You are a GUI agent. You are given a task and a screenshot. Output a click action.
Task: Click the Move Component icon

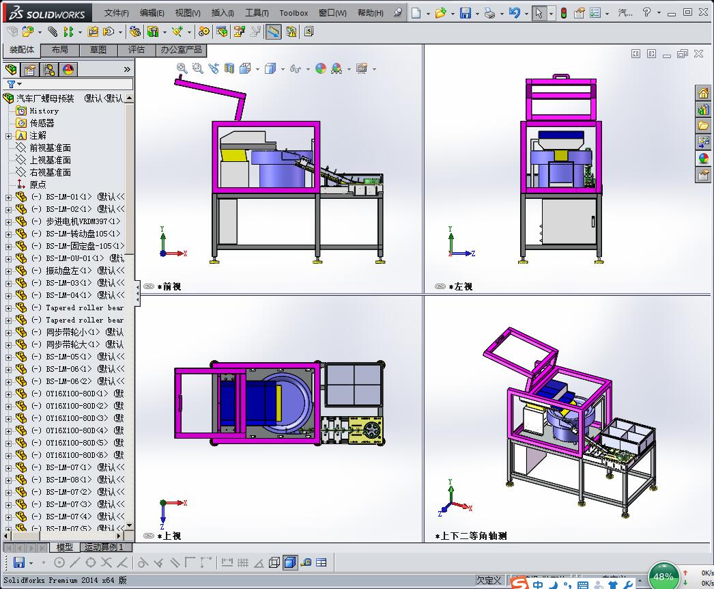click(109, 31)
